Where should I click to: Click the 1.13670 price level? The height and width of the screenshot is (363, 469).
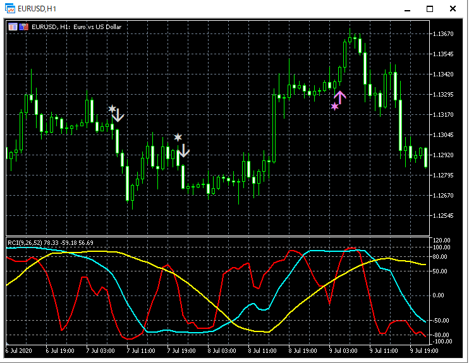[443, 33]
